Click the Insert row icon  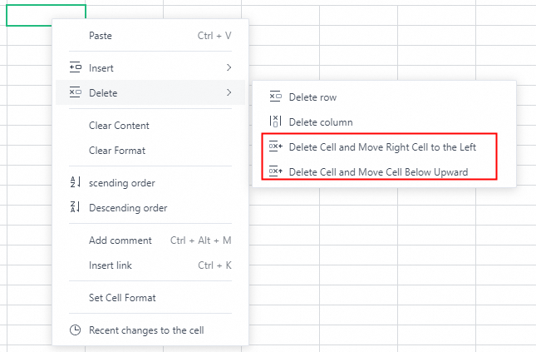(x=75, y=67)
